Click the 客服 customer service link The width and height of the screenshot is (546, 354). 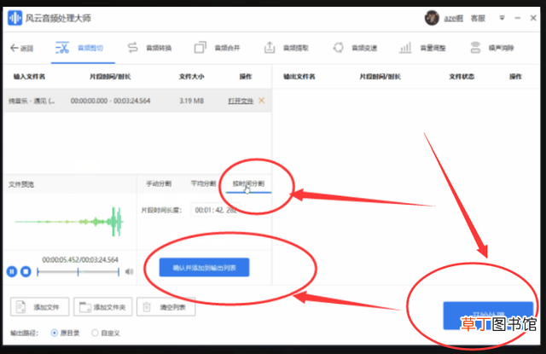pos(478,18)
